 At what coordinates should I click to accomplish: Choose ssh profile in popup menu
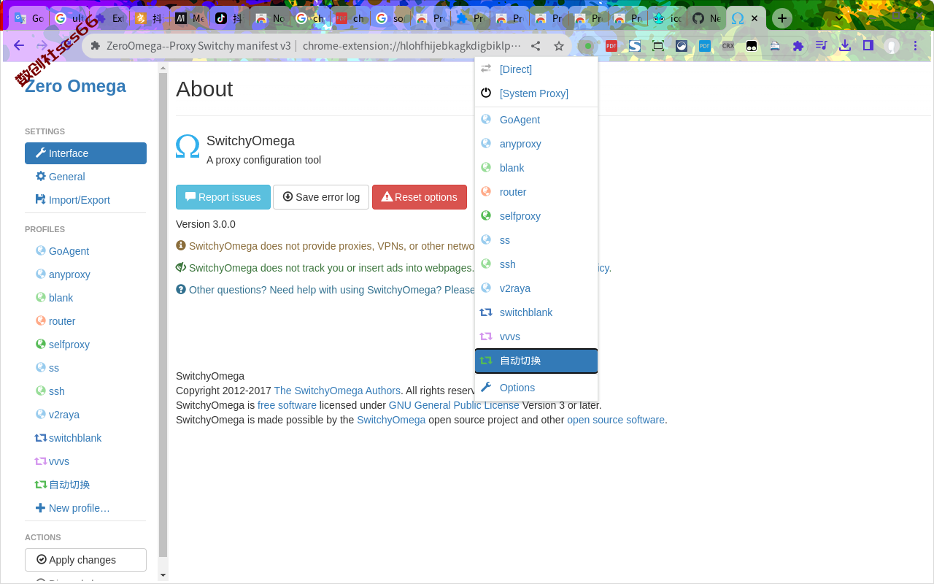(536, 264)
